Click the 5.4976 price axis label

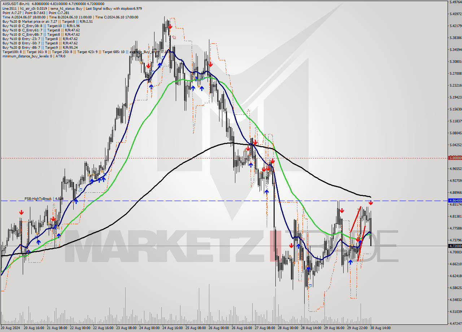456,2
